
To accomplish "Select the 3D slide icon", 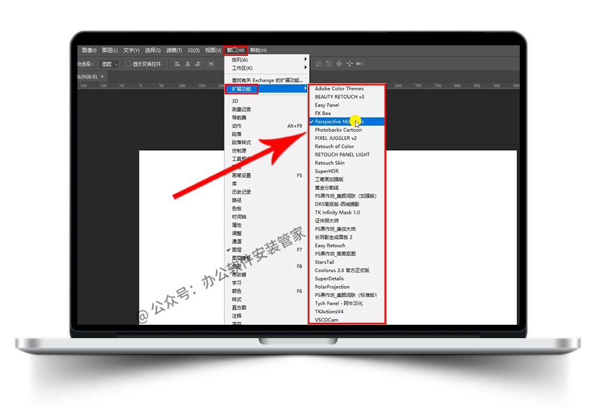I will (349, 64).
